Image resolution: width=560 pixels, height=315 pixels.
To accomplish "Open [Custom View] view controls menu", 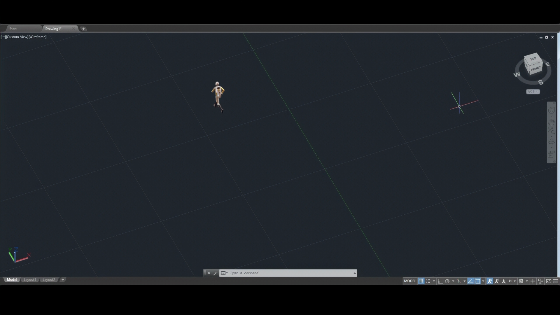I will pos(17,37).
